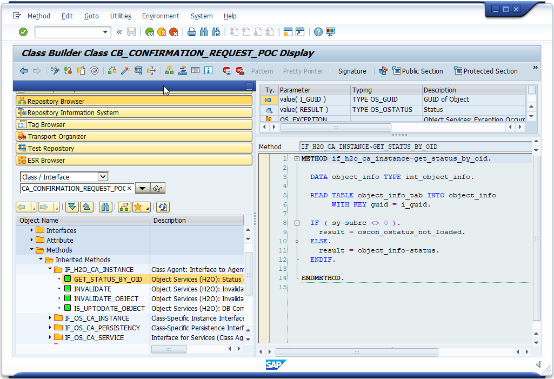Open the command field dropdown arrow
This screenshot has height=379, width=554.
click(x=105, y=32)
